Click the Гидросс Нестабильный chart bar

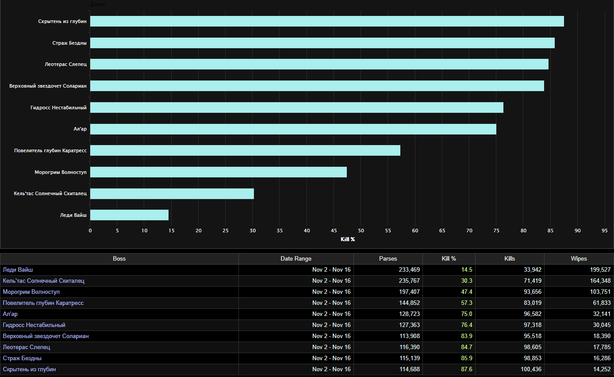[x=297, y=108]
